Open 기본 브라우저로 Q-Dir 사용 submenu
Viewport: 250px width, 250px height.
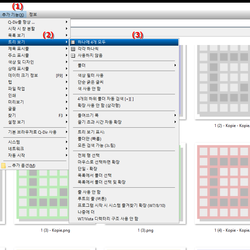34,132
